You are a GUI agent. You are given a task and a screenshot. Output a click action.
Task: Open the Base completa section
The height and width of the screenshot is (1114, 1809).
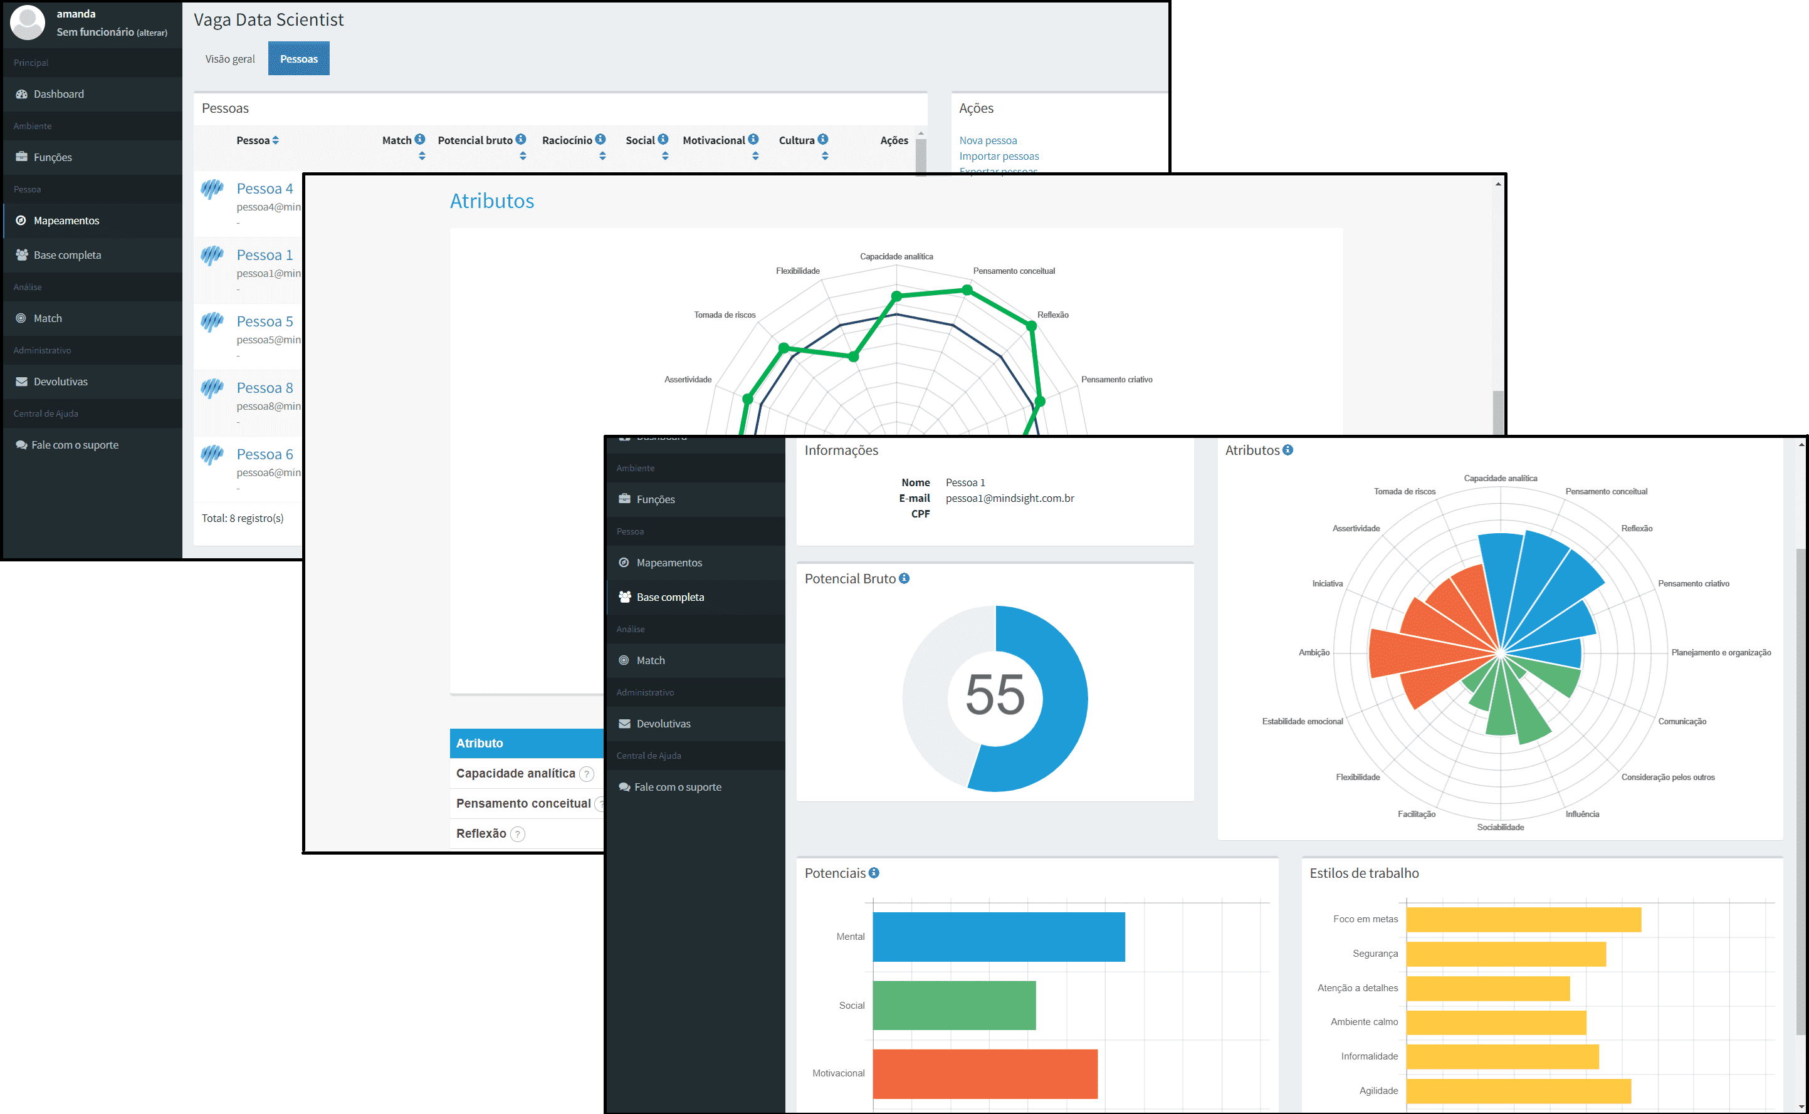coord(67,254)
